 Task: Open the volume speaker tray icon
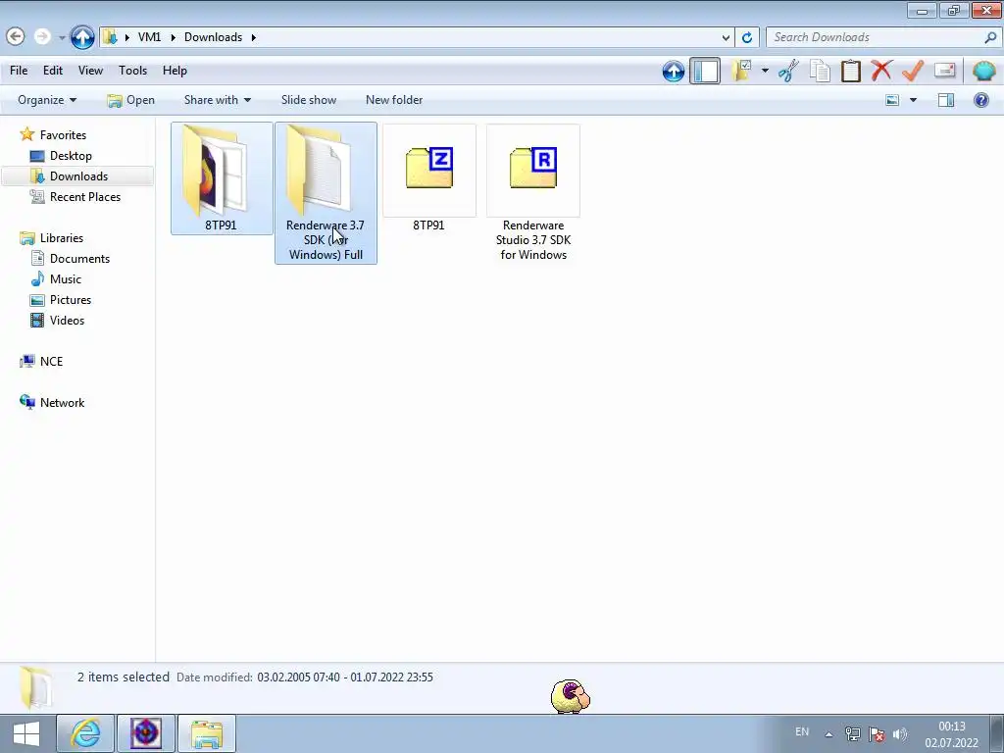[x=900, y=734]
